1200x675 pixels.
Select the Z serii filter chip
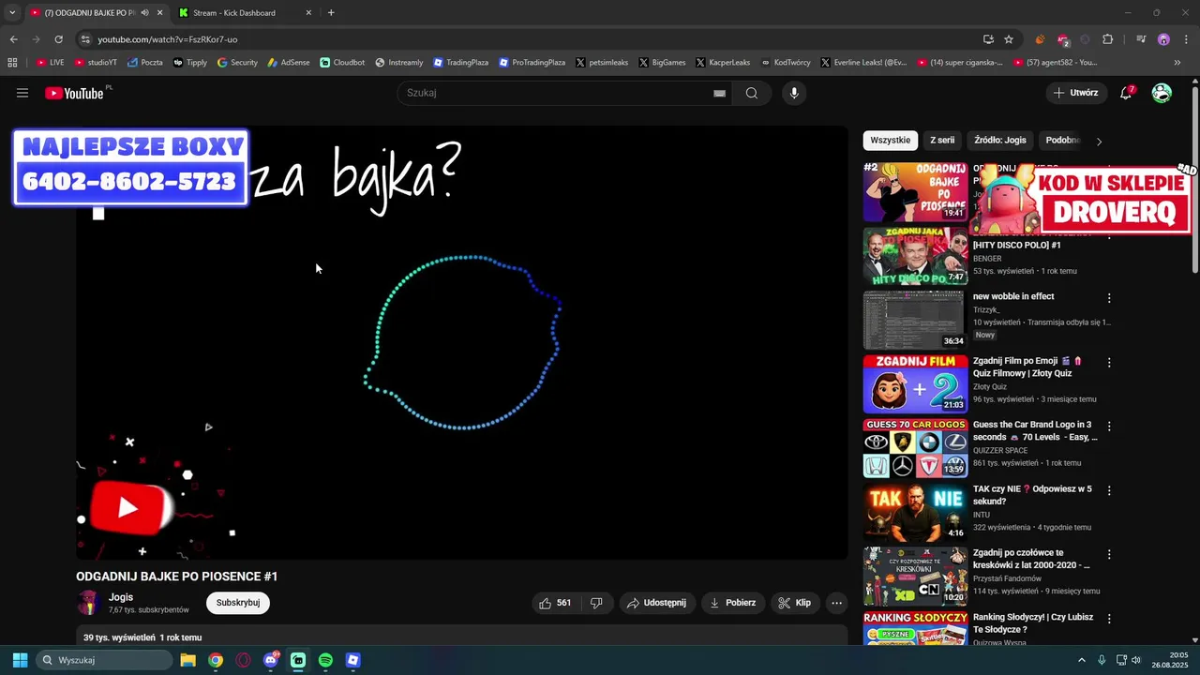click(x=942, y=141)
